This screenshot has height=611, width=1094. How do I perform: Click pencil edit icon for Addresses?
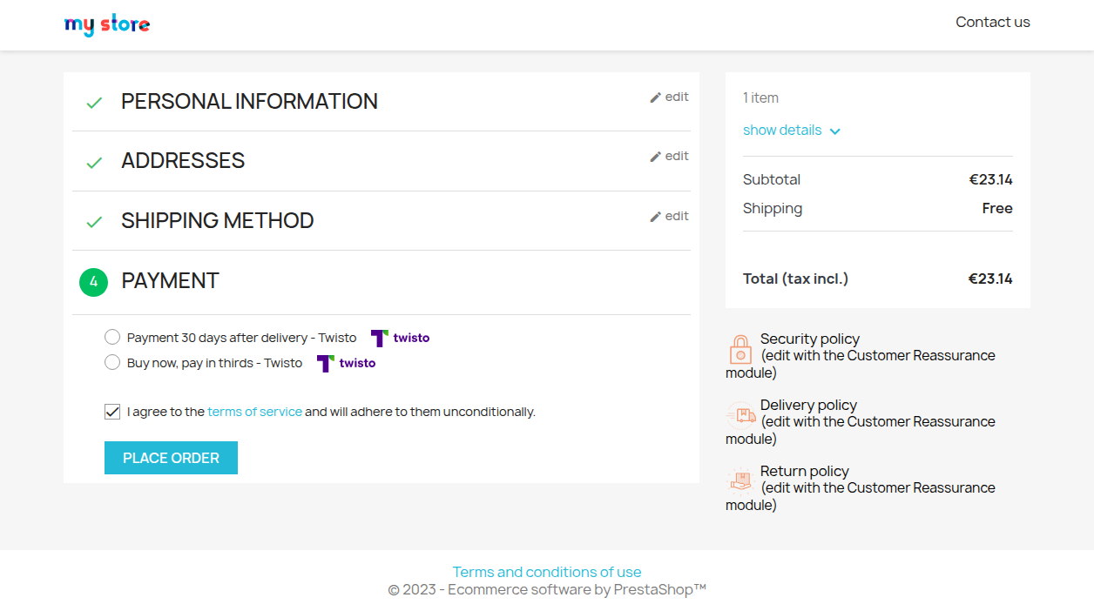[x=656, y=157]
